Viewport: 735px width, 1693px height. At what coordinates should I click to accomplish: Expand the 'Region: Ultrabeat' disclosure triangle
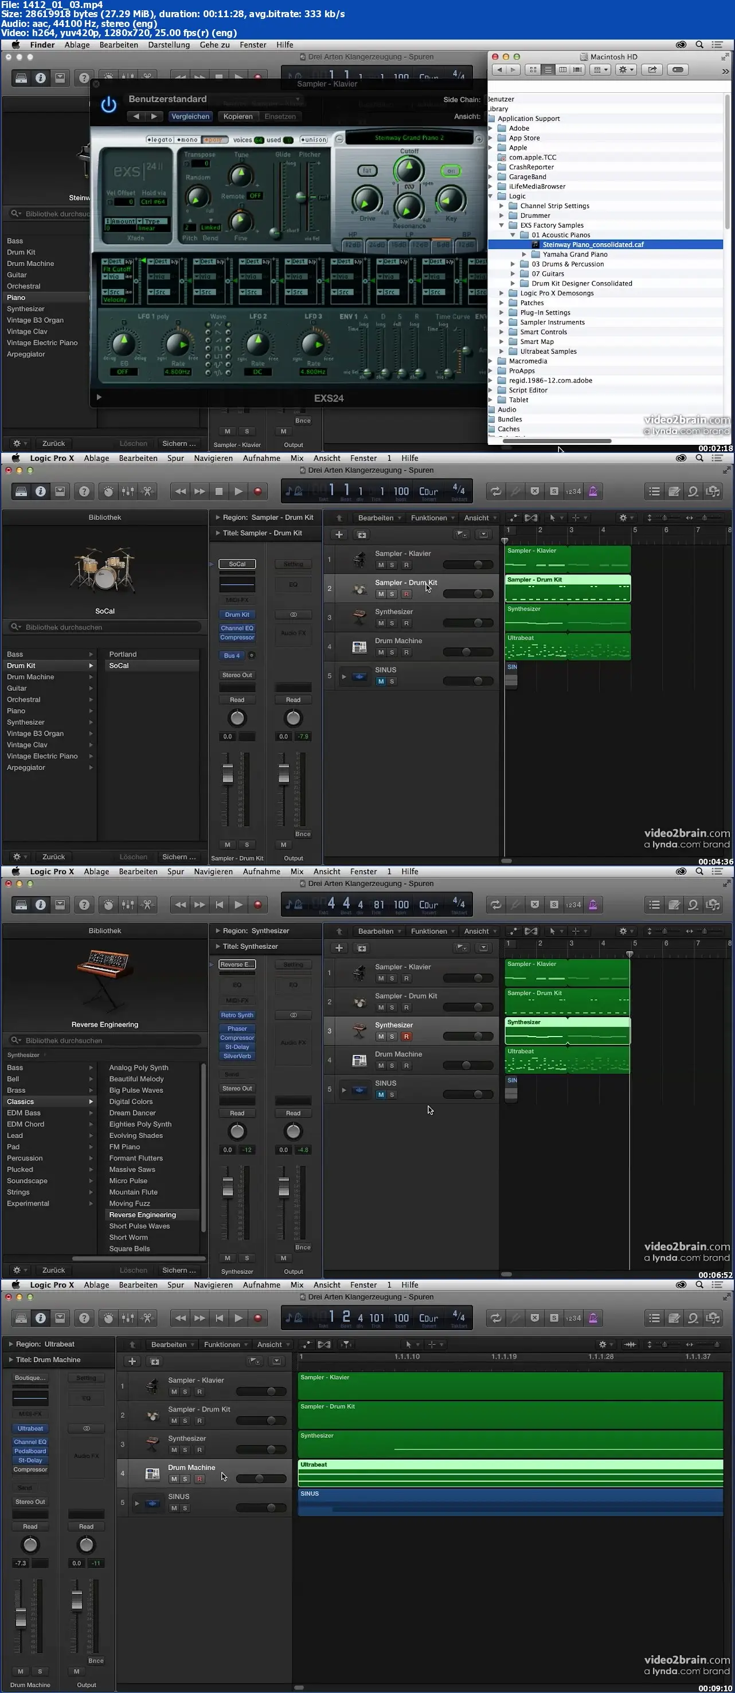click(11, 1344)
